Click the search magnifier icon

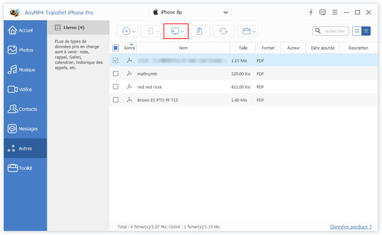(318, 31)
